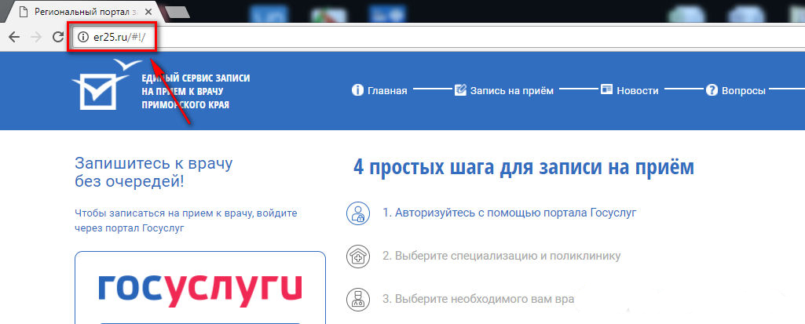
Task: Open site information icon in the address bar
Action: pos(83,37)
